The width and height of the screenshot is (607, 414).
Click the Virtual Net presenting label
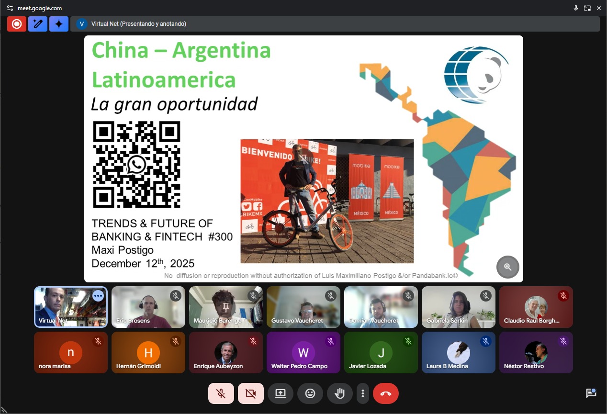(139, 24)
